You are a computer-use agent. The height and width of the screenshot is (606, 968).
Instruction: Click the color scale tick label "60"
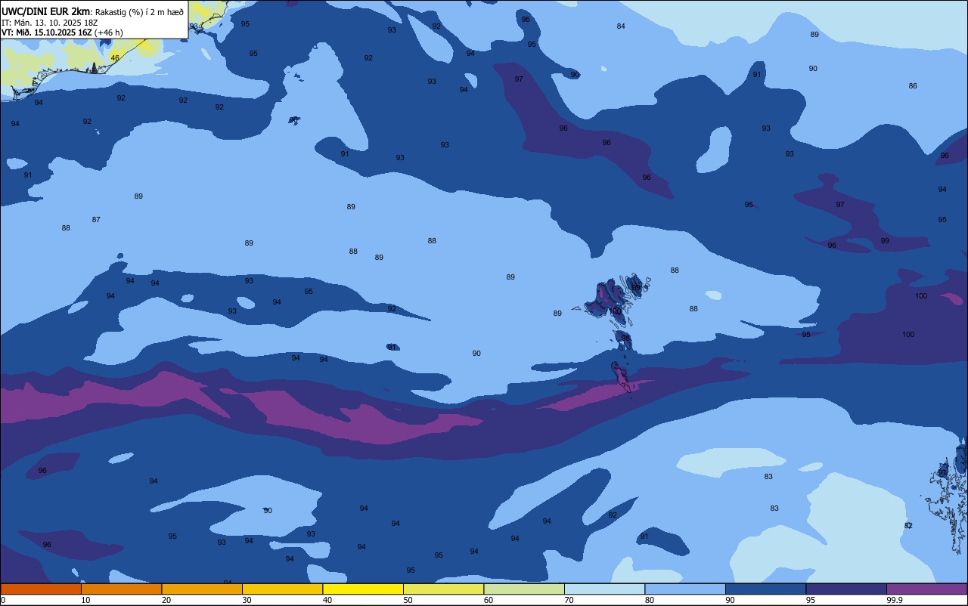pos(489,600)
